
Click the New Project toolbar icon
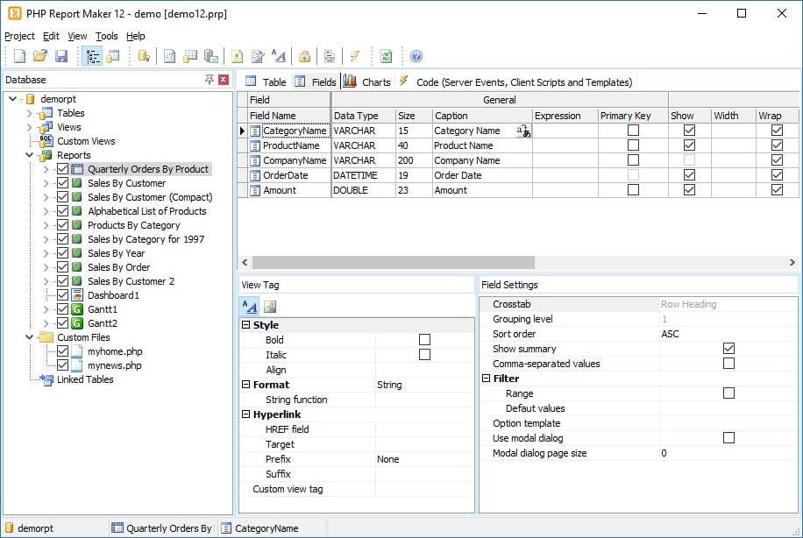(x=19, y=56)
